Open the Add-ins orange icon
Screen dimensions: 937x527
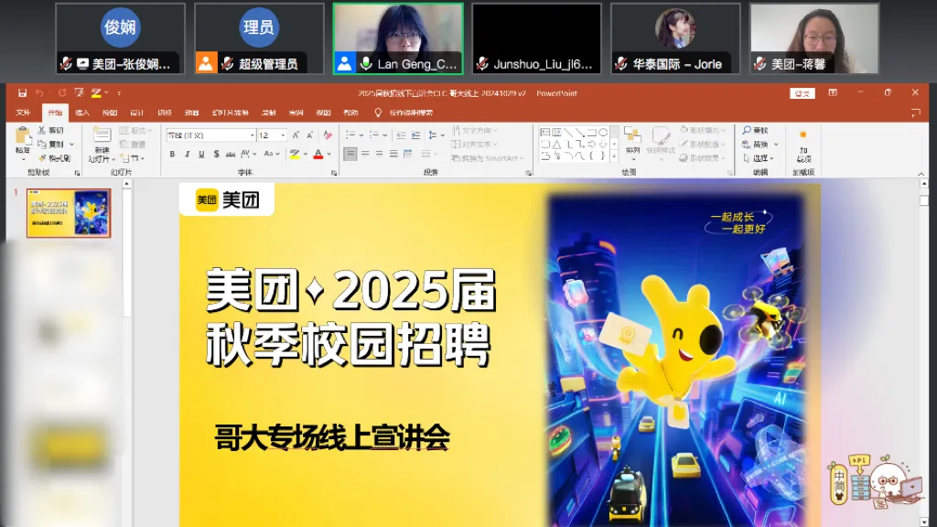point(803,135)
